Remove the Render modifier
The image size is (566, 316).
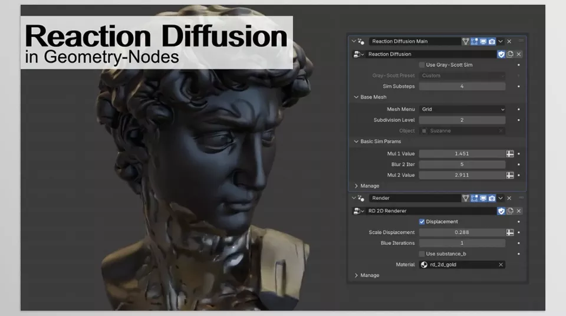click(509, 198)
